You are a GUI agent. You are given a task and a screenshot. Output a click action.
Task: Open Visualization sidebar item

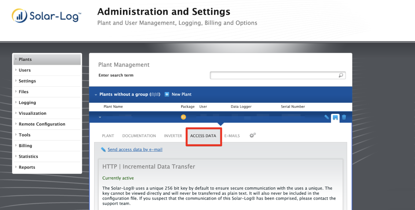[47, 113]
